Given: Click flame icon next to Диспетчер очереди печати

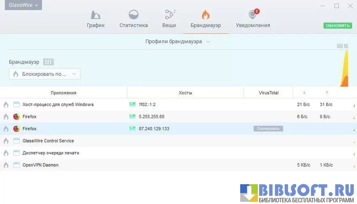Looking at the screenshot, I should [x=6, y=153].
